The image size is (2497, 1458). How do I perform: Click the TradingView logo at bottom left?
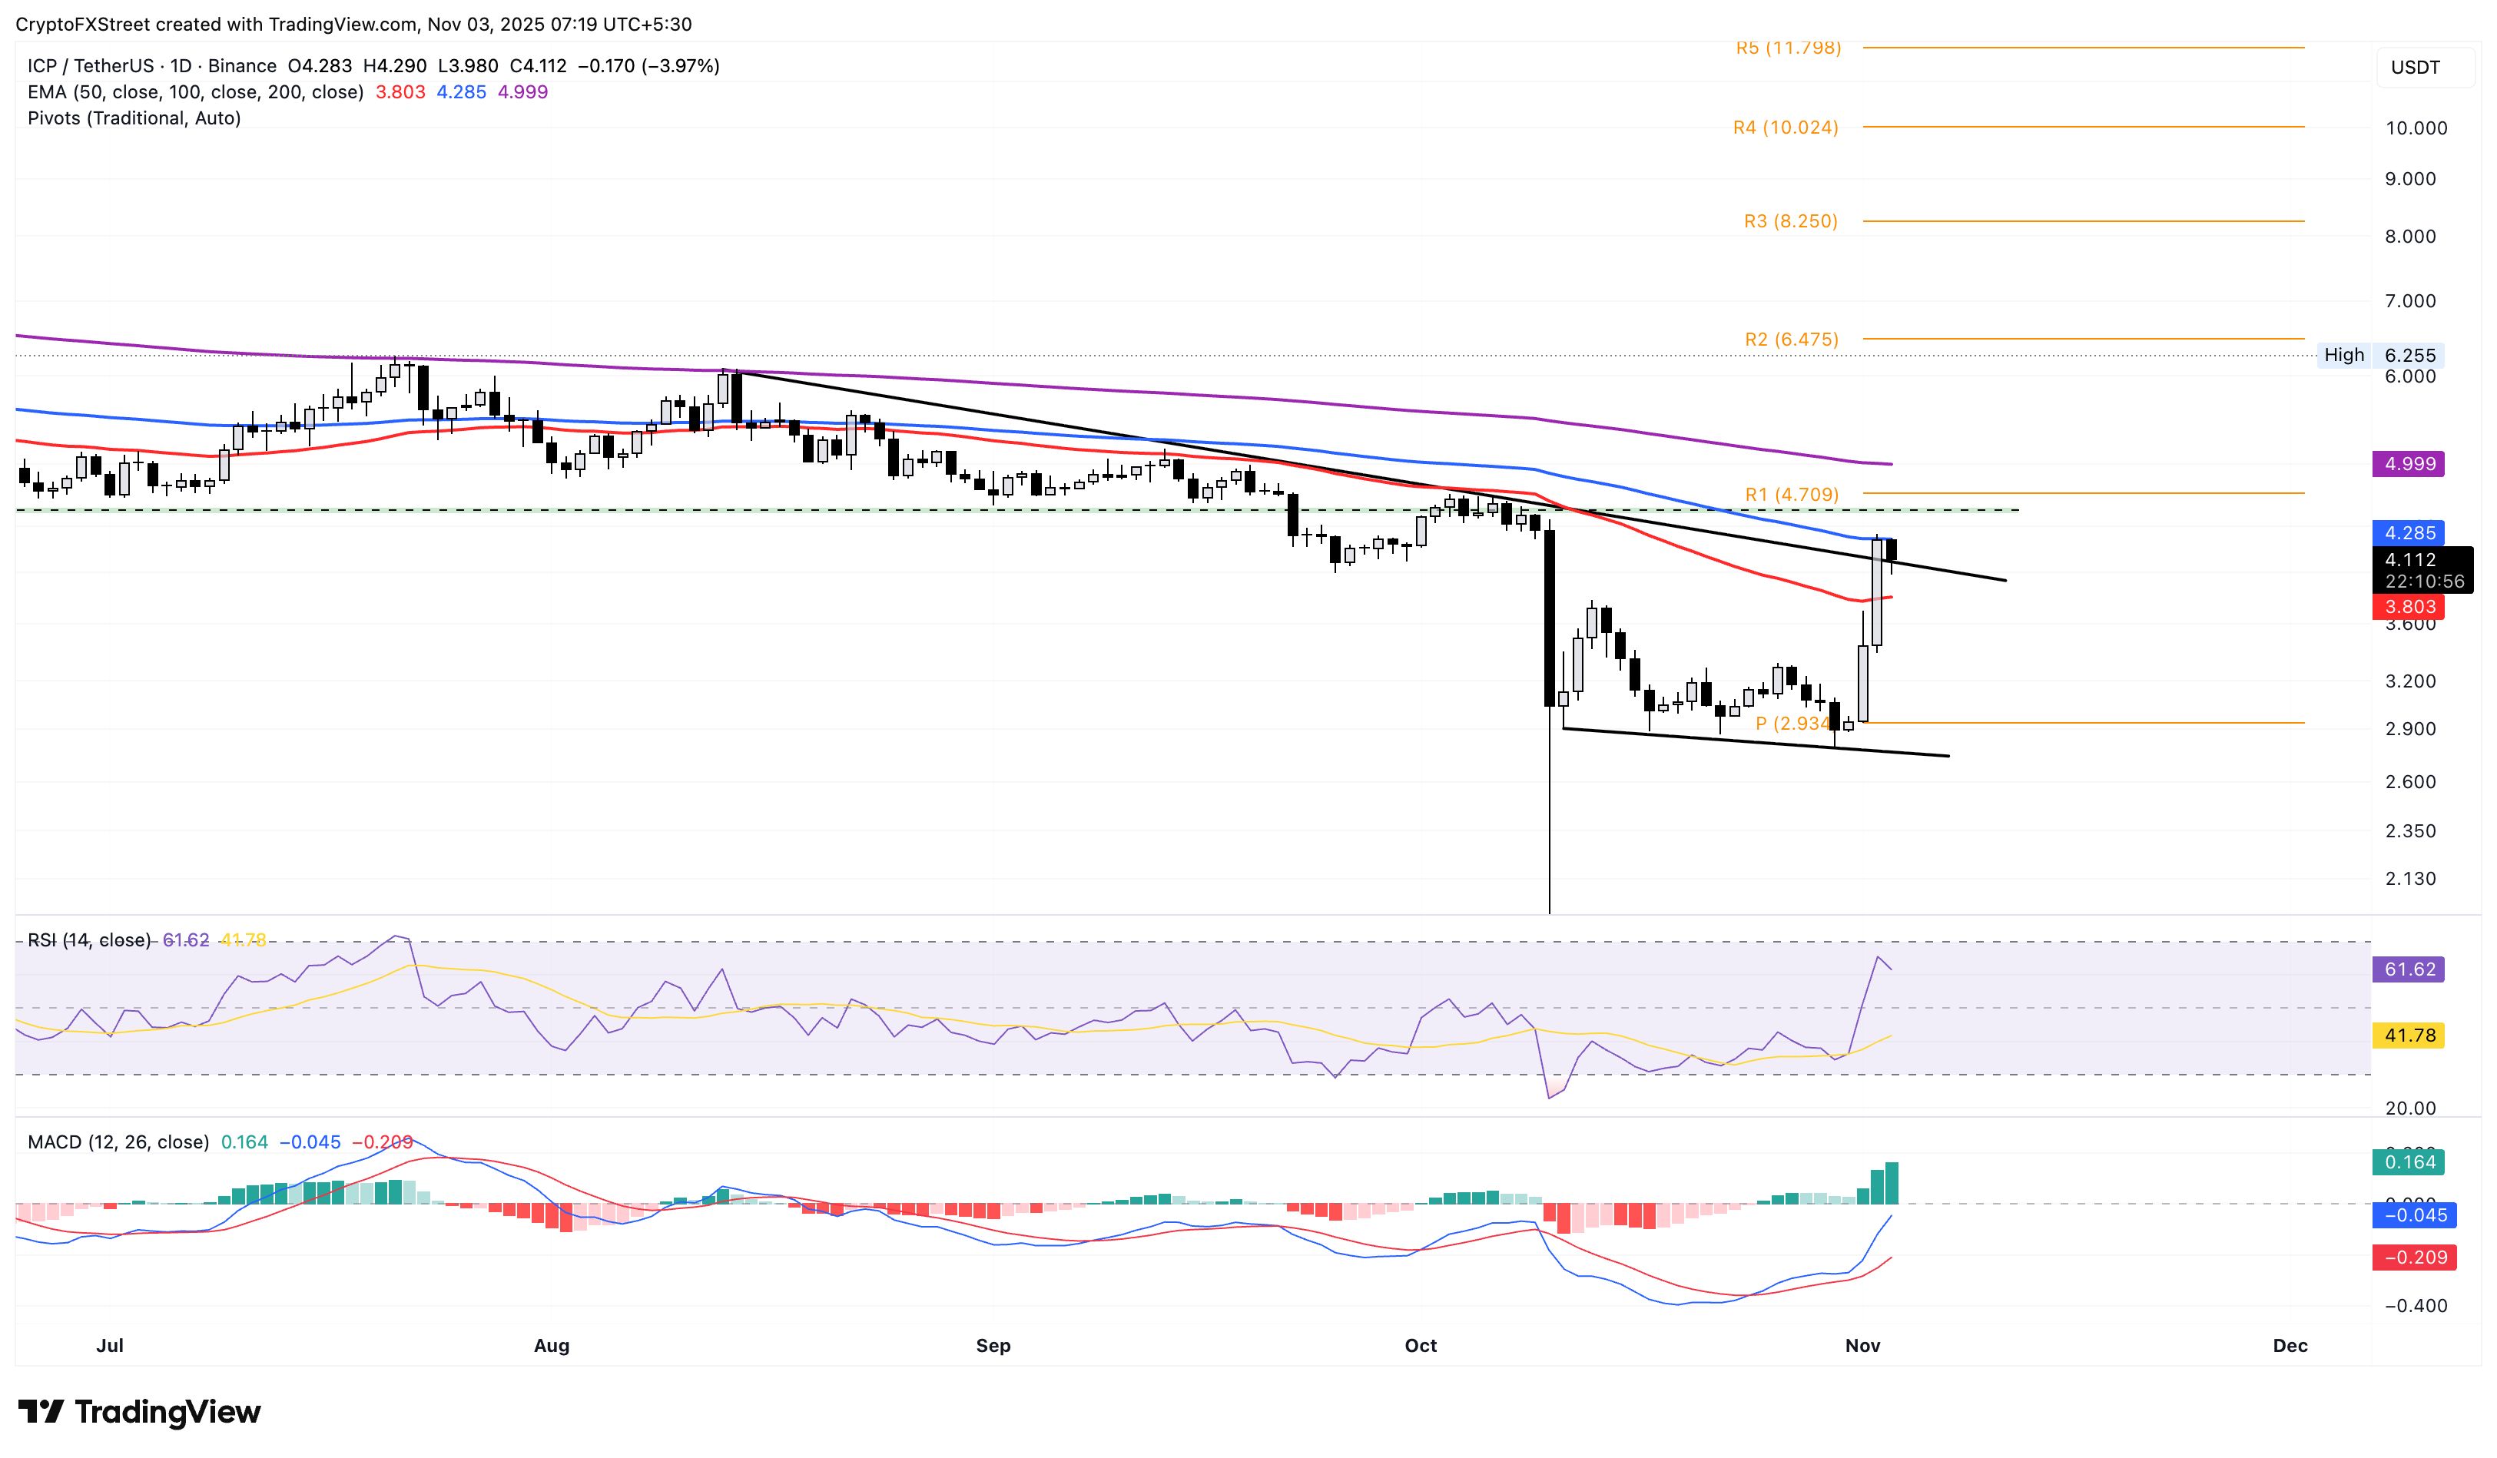[x=140, y=1411]
